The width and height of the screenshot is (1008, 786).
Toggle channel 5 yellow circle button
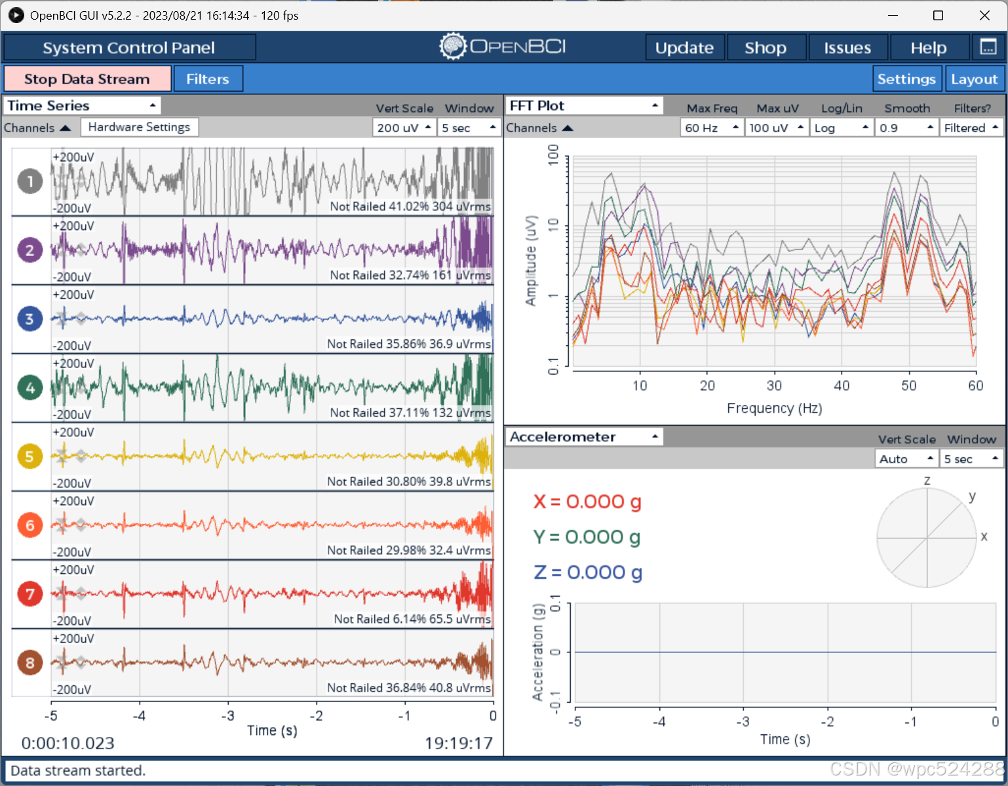point(29,457)
